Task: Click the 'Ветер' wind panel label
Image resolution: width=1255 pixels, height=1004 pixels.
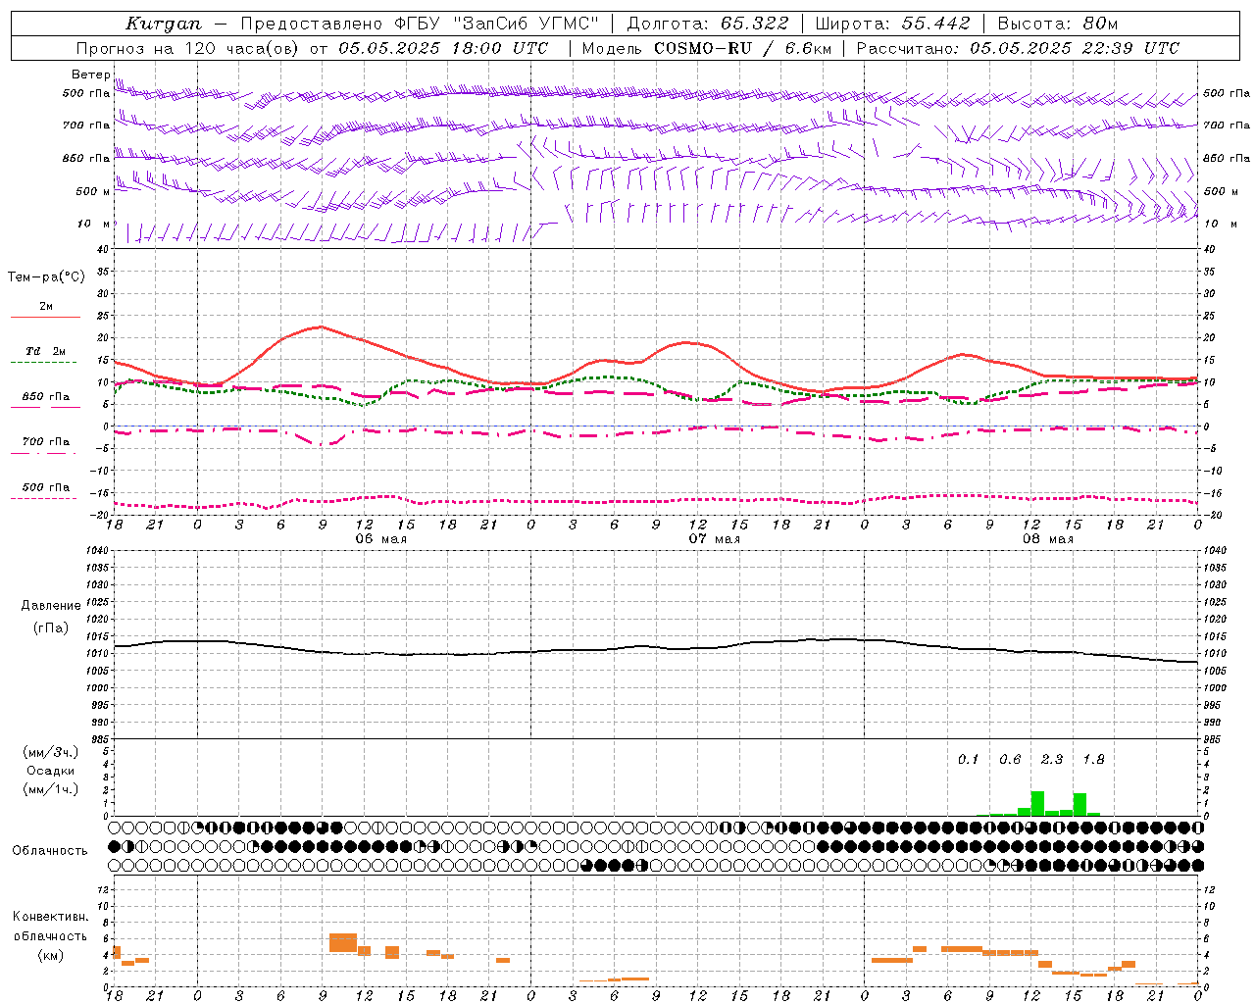Action: (91, 75)
